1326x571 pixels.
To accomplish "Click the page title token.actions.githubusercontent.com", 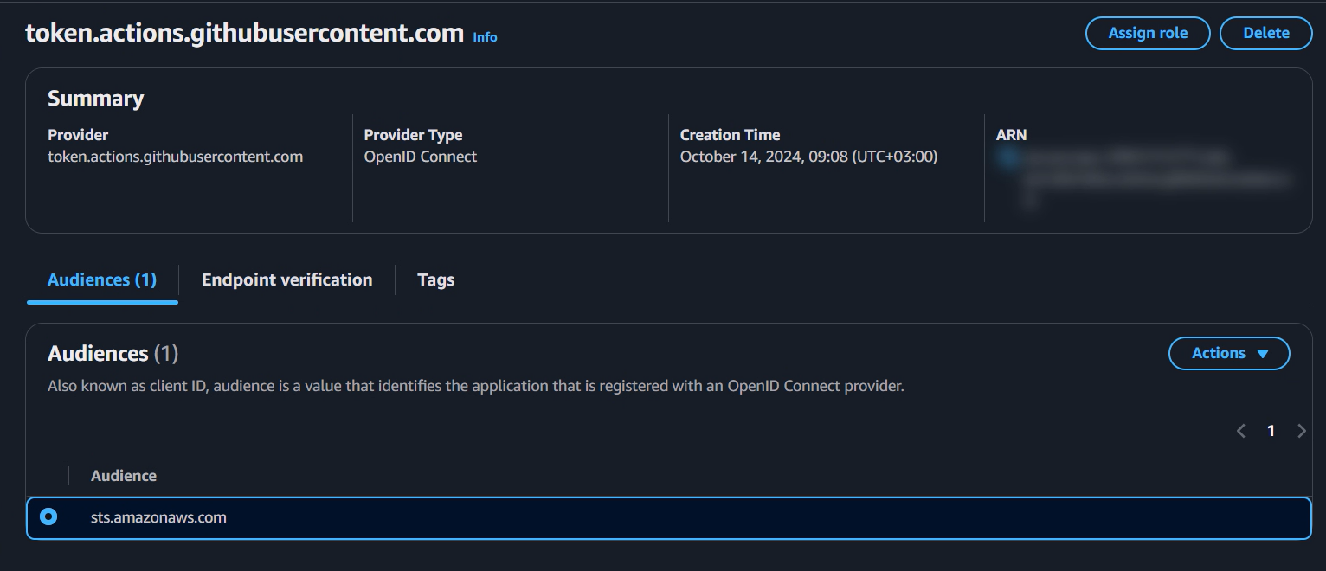I will click(x=245, y=33).
